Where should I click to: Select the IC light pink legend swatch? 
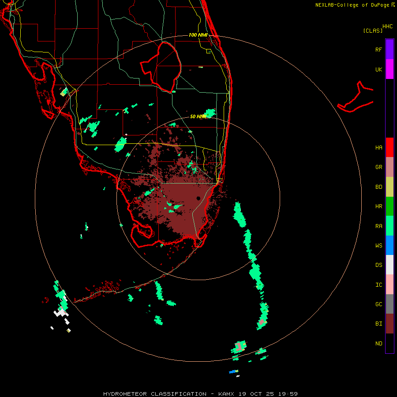pos(390,285)
